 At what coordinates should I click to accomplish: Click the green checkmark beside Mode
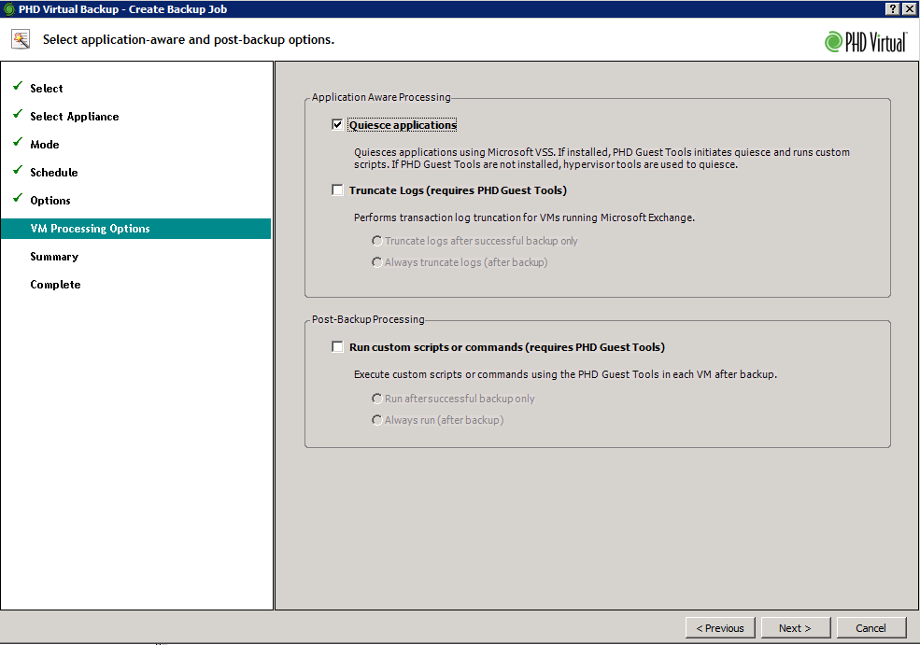coord(18,142)
